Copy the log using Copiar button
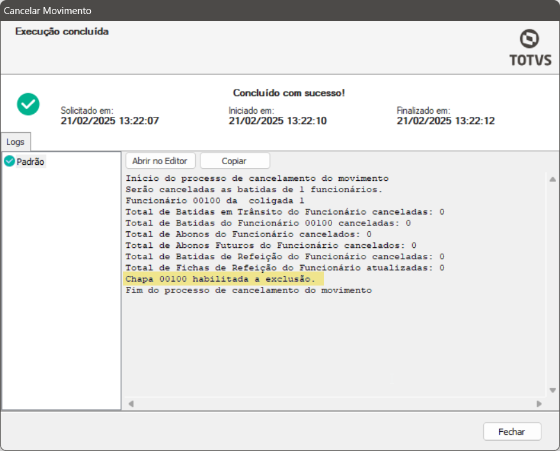Image resolution: width=560 pixels, height=451 pixels. point(235,161)
